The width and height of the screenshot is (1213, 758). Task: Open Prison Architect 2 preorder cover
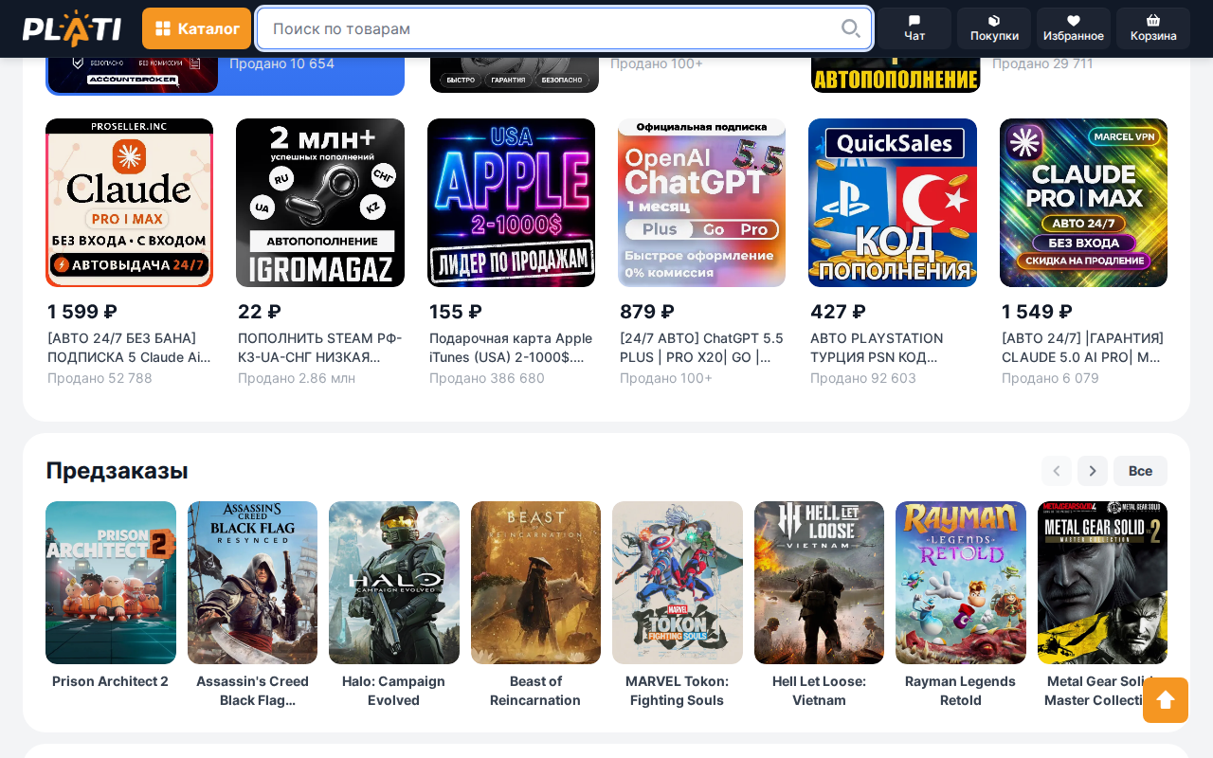pyautogui.click(x=111, y=583)
